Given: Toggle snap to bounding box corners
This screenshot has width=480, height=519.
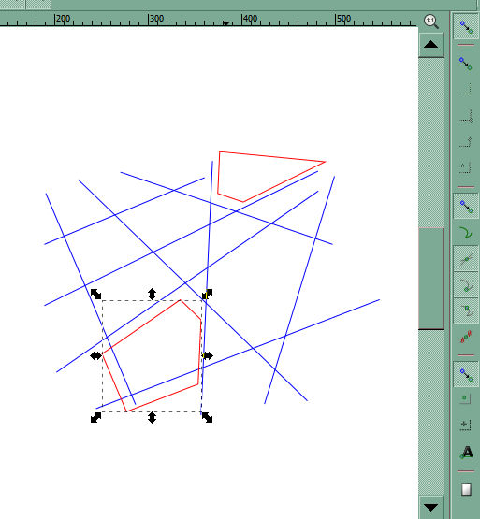Looking at the screenshot, I should click(x=466, y=116).
